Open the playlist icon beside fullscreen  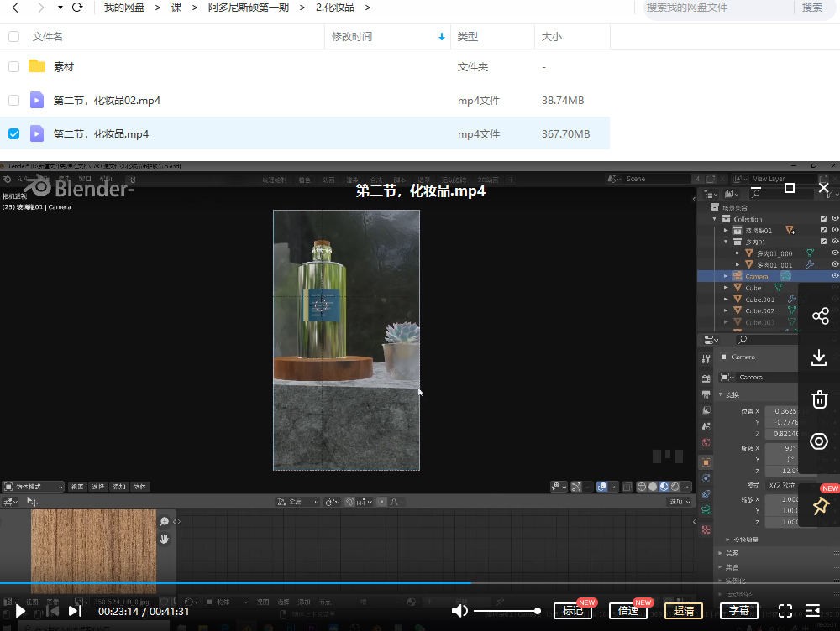[x=811, y=611]
